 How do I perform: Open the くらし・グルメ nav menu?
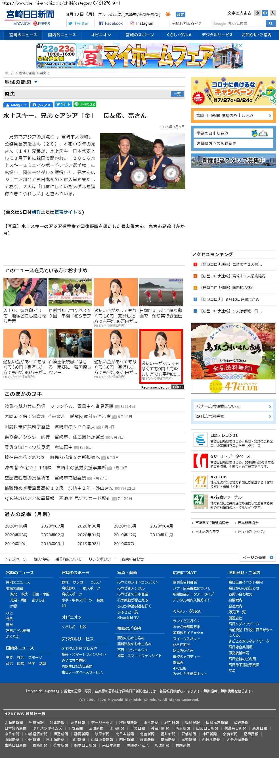tap(179, 35)
